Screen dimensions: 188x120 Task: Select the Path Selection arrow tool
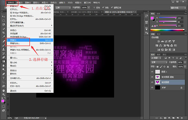tap(3, 82)
